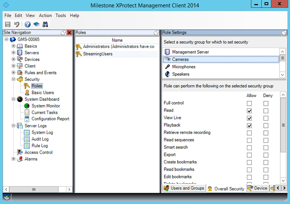
Task: Click the binoculars search icon in the toolbar
Action: pyautogui.click(x=45, y=25)
